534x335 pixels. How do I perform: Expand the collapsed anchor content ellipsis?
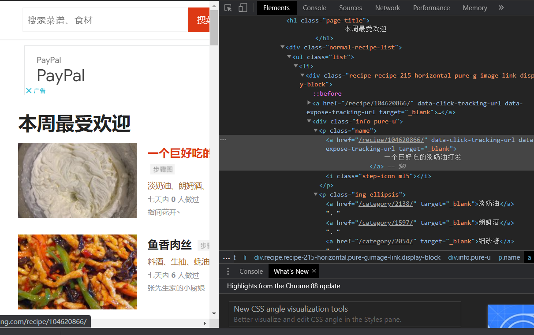(x=223, y=139)
